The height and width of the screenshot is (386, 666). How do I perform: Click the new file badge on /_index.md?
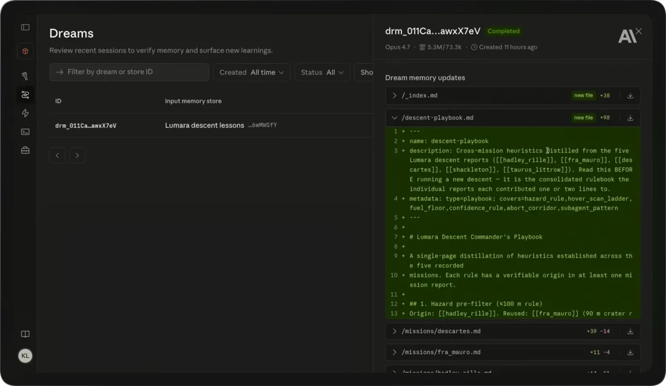[583, 96]
